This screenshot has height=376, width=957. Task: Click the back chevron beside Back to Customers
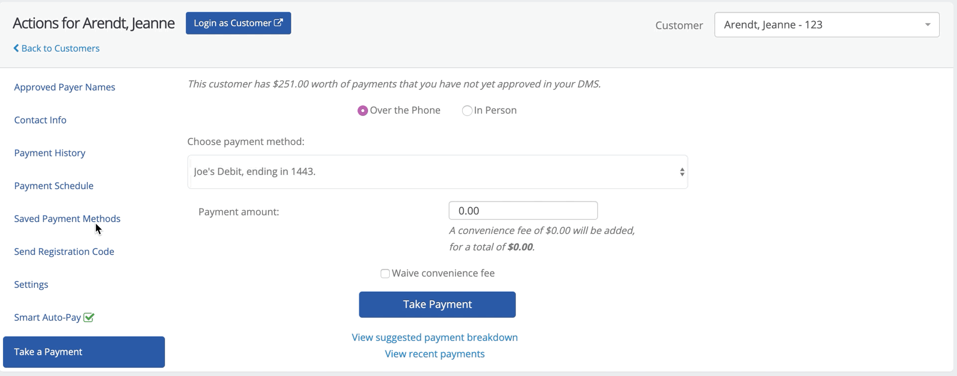(x=16, y=48)
